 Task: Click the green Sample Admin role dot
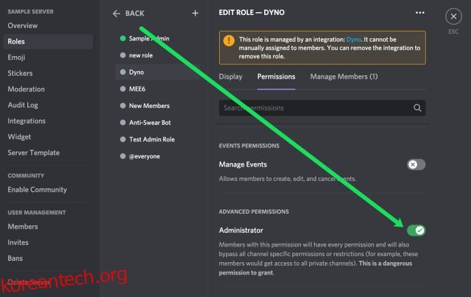pos(123,38)
